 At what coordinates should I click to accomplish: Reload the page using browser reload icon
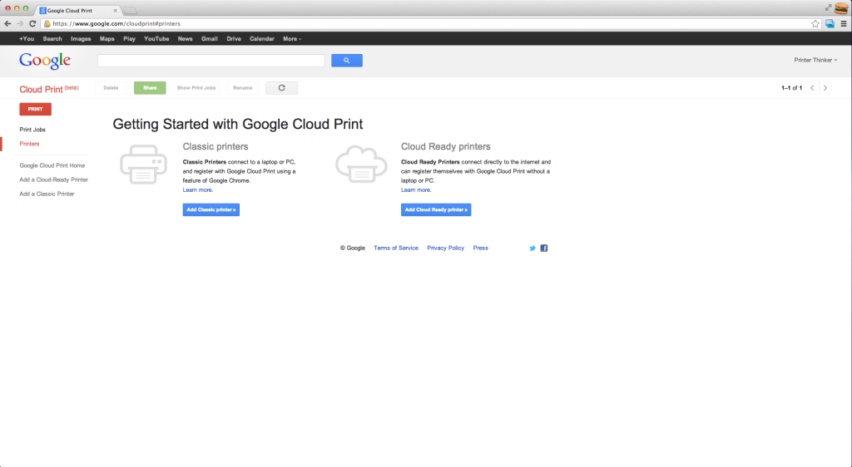pos(32,23)
